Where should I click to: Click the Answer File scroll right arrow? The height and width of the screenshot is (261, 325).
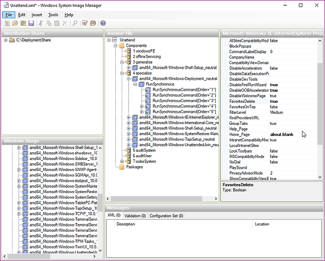[216, 198]
